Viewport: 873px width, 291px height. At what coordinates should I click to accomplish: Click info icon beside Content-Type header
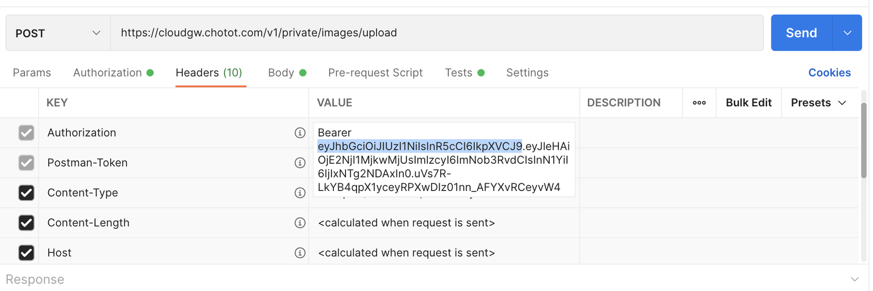coord(300,193)
